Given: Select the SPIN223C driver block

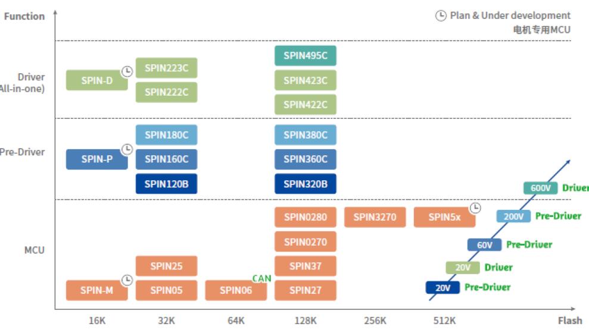Looking at the screenshot, I should pos(166,68).
